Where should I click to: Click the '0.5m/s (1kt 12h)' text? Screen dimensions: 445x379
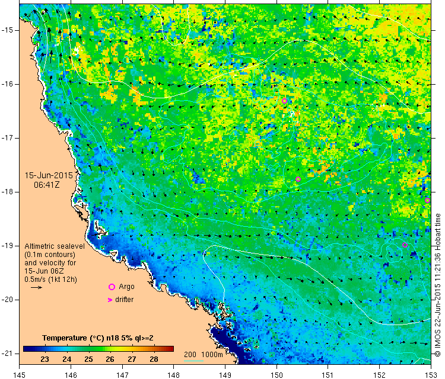pyautogui.click(x=50, y=280)
